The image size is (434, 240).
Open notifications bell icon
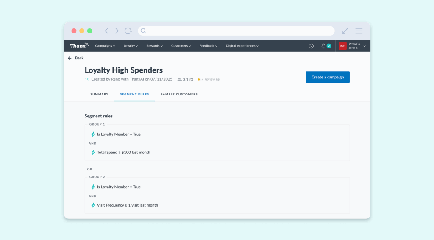click(x=323, y=46)
